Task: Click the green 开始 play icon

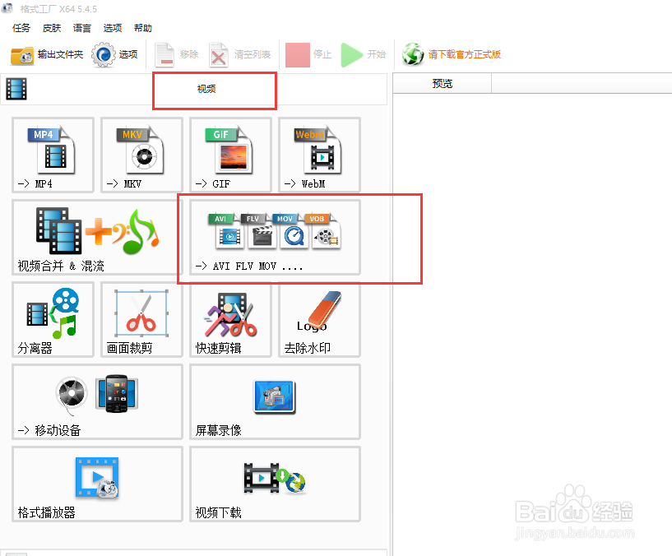Action: (x=352, y=55)
